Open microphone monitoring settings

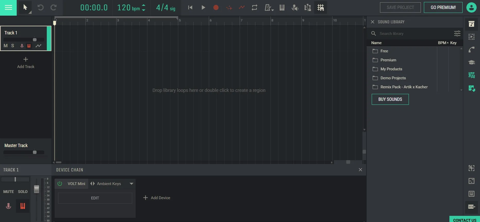click(295, 8)
